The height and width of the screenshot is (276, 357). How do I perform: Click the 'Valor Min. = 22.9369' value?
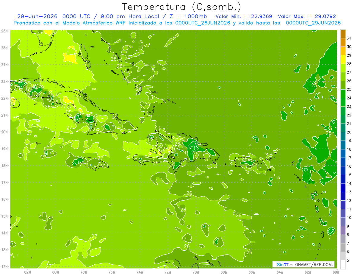pyautogui.click(x=244, y=16)
